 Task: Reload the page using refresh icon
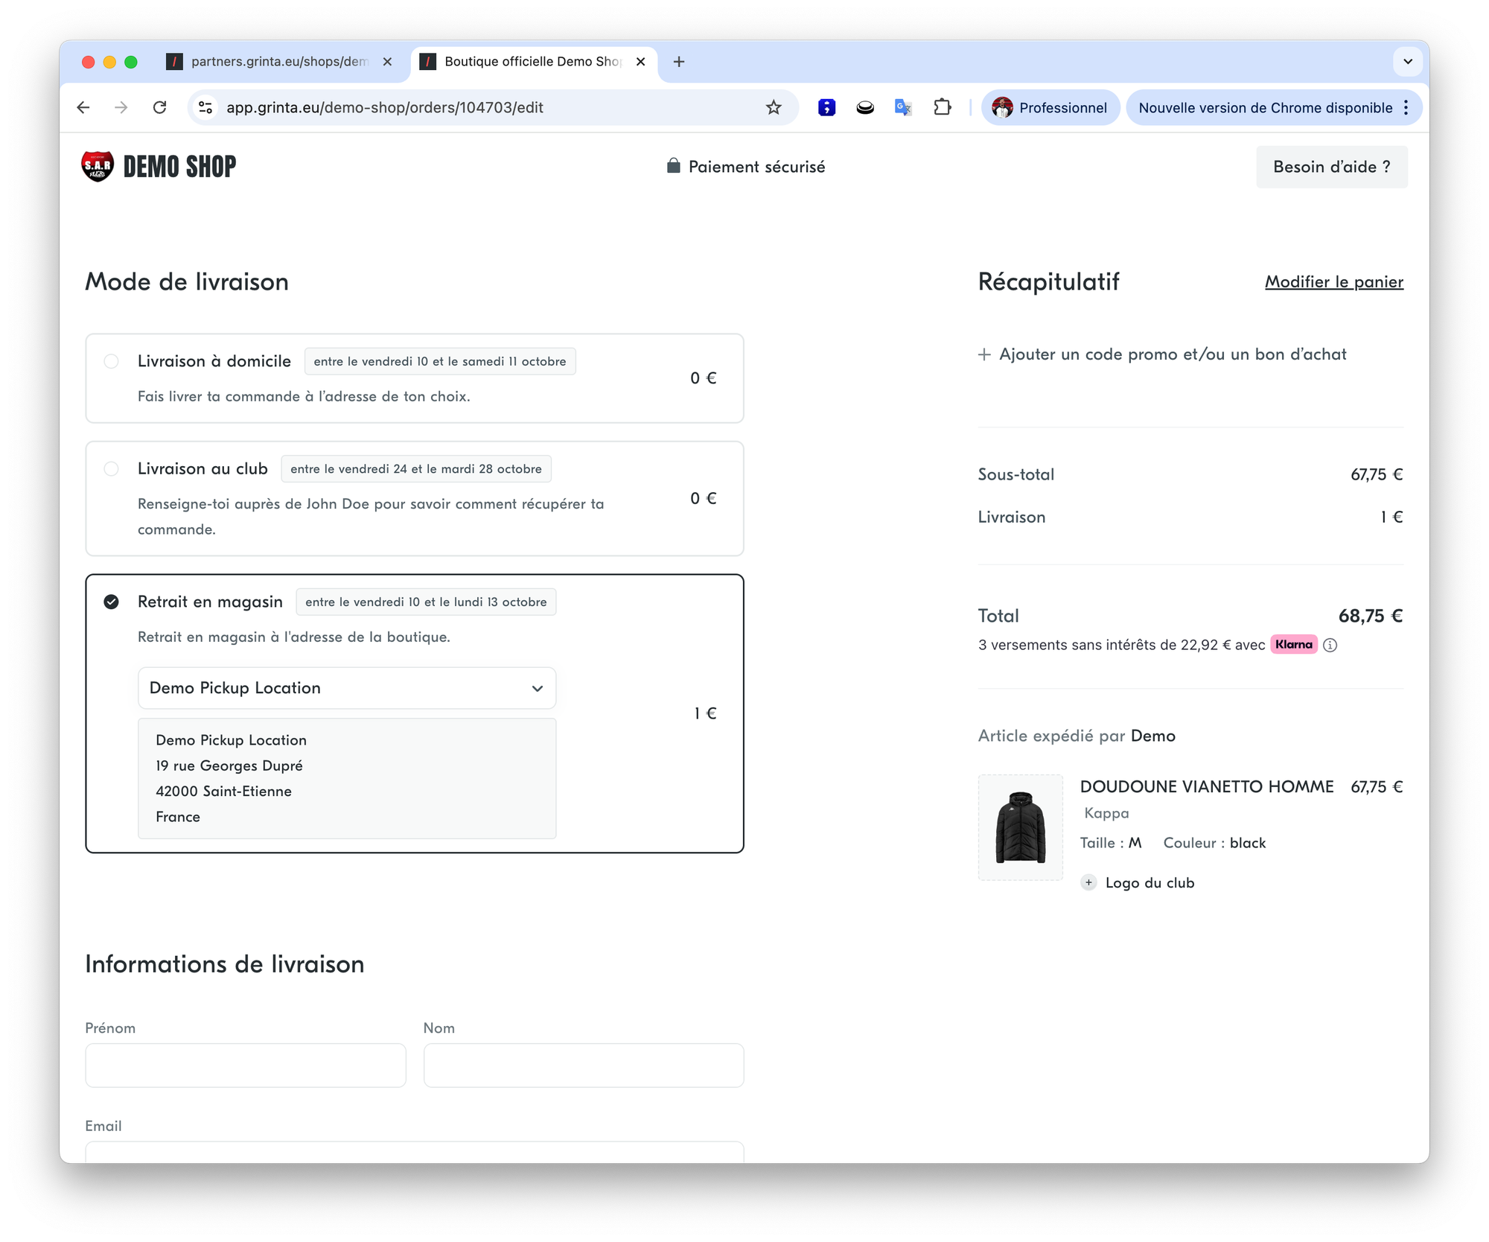coord(159,108)
